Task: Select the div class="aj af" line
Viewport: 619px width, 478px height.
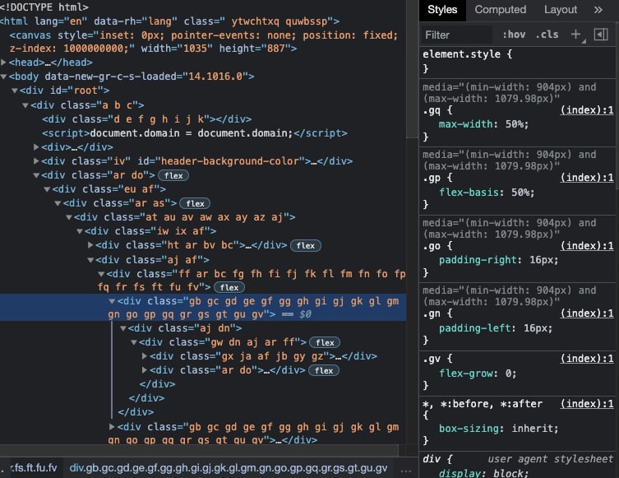Action: point(152,260)
